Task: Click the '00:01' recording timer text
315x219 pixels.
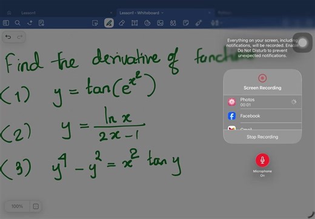Action: (245, 105)
